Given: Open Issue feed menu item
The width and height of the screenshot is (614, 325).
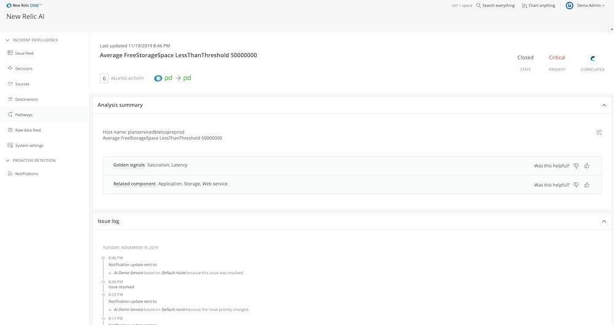Looking at the screenshot, I should pos(25,53).
